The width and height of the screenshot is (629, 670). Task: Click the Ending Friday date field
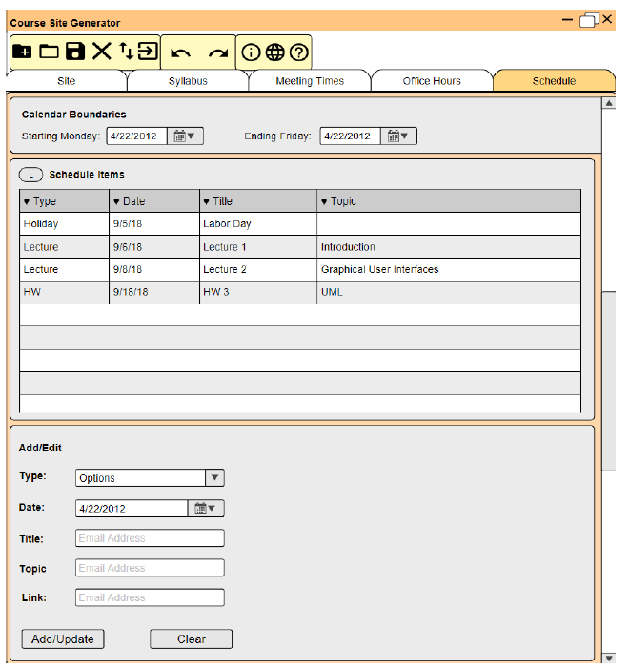[350, 136]
